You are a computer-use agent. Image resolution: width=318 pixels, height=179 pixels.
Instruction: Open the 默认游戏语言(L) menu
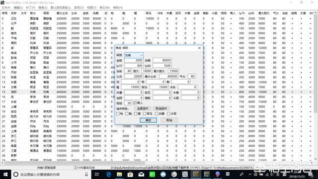[x=61, y=7]
